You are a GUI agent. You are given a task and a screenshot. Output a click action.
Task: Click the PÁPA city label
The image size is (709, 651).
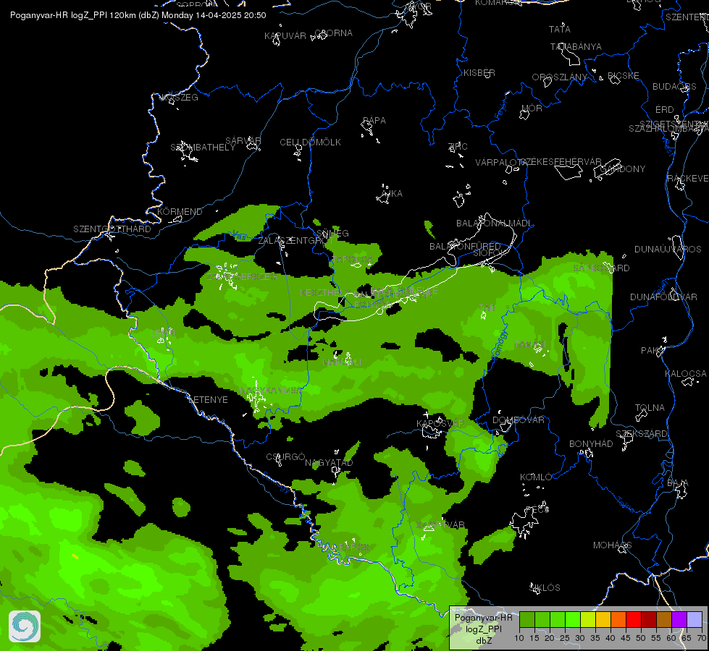(x=374, y=121)
